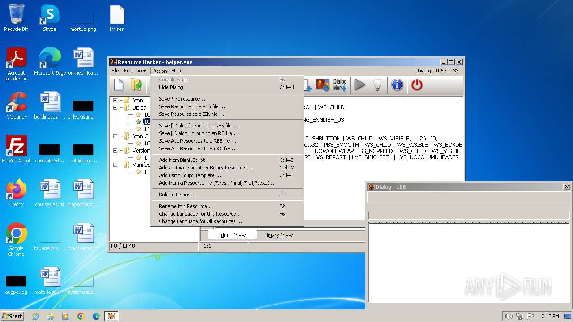
Task: Open the Help menu
Action: coord(176,71)
